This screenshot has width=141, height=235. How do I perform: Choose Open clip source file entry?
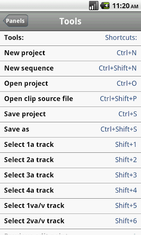70,99
